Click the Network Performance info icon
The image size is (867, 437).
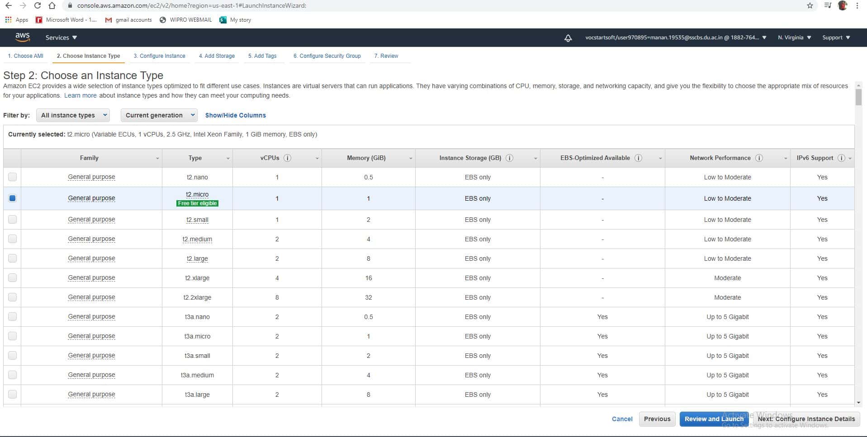[759, 158]
